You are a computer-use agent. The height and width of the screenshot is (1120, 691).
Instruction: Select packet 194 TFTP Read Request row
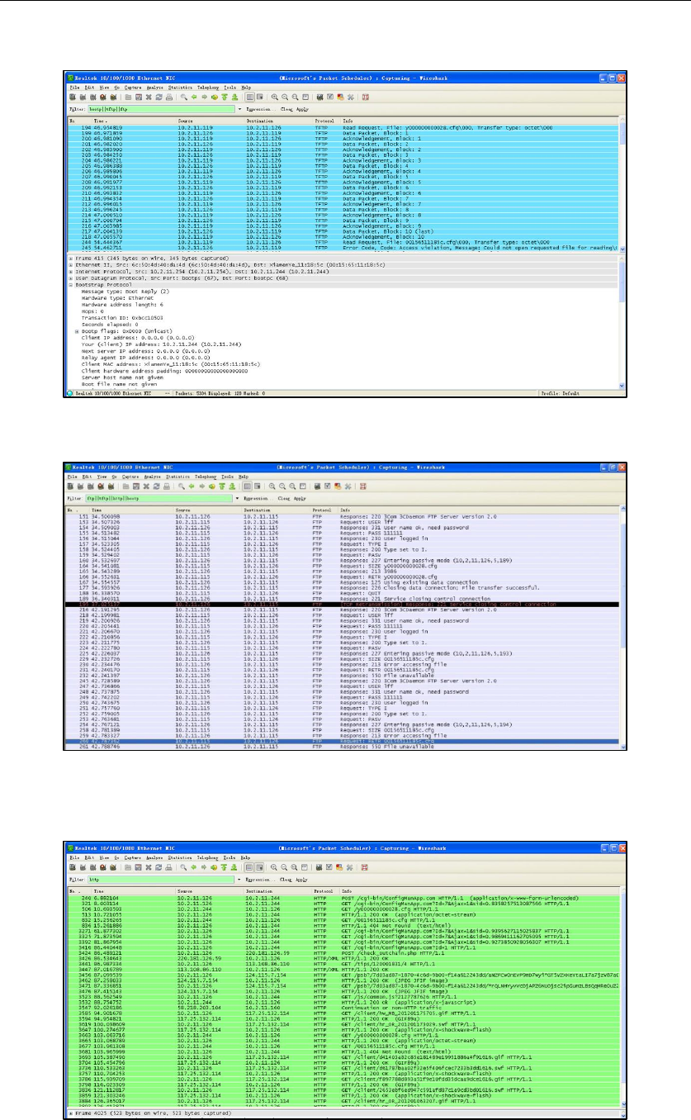343,127
